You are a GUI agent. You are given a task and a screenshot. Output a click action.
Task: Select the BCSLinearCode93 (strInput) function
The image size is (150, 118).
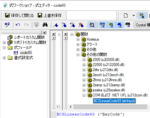pyautogui.click(x=114, y=101)
